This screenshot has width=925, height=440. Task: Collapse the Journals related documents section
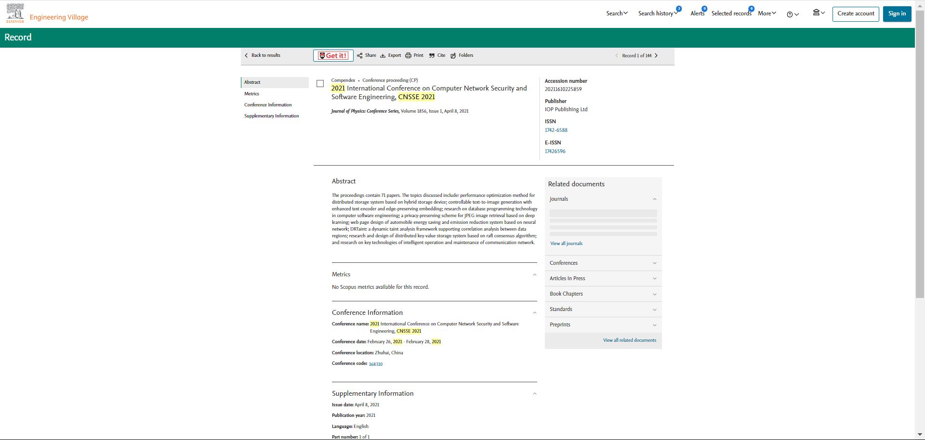[x=654, y=199]
